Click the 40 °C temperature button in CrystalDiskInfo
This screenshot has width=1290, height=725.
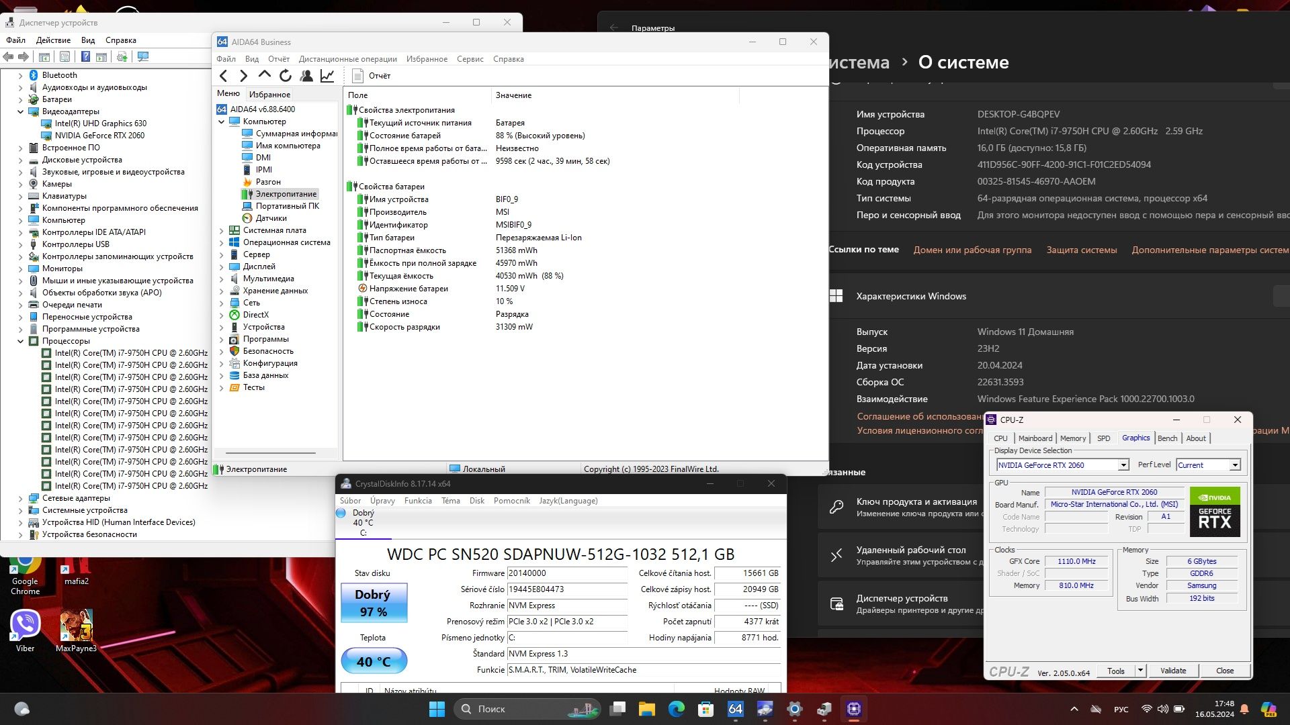click(373, 661)
